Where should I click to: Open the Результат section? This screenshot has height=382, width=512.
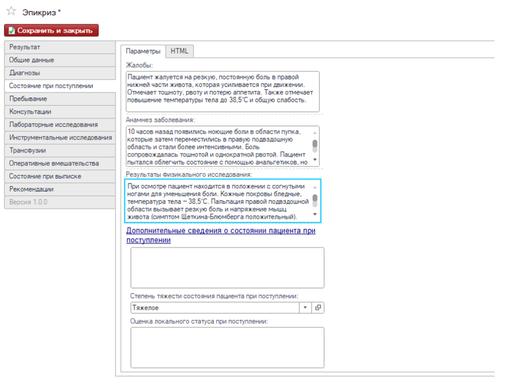point(60,47)
